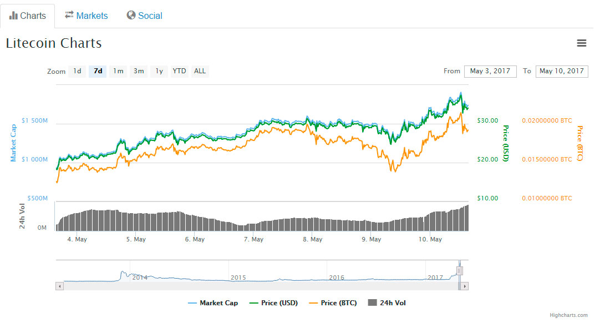The height and width of the screenshot is (323, 600).
Task: Click the Litecoin Charts heading
Action: [54, 43]
